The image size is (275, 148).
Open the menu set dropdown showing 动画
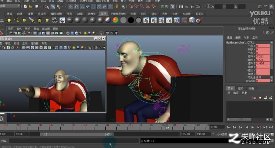[10, 6]
